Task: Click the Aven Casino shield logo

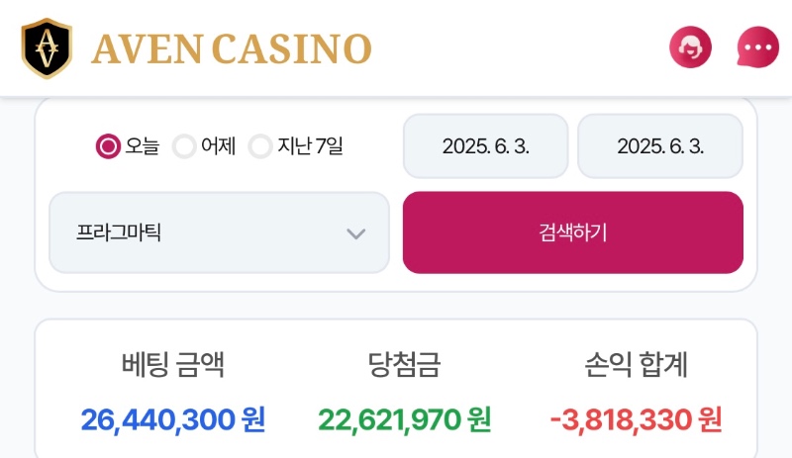Action: click(47, 48)
